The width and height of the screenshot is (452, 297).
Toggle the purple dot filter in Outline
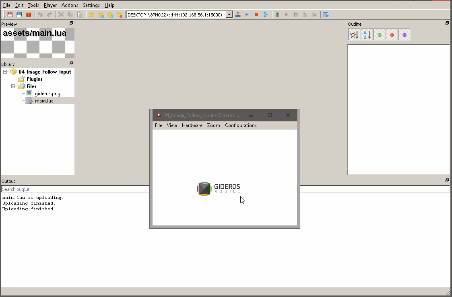point(404,35)
